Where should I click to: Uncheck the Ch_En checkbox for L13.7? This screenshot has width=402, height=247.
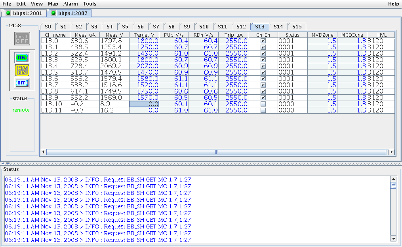tap(263, 85)
